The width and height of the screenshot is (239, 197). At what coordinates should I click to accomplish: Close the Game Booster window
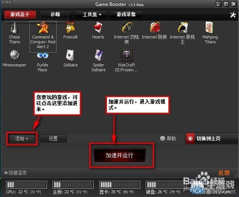pyautogui.click(x=234, y=4)
